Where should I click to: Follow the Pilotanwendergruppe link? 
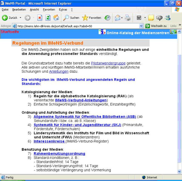tap(108, 63)
